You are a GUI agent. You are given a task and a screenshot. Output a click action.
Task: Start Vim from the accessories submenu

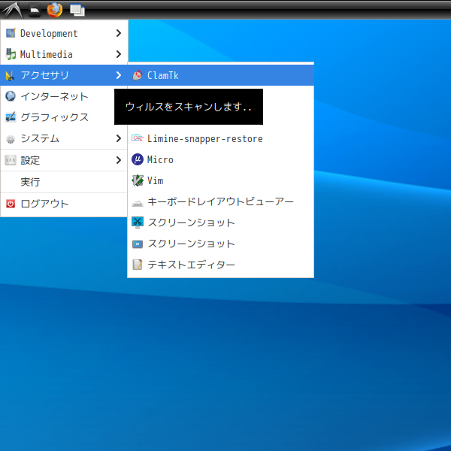(x=220, y=180)
